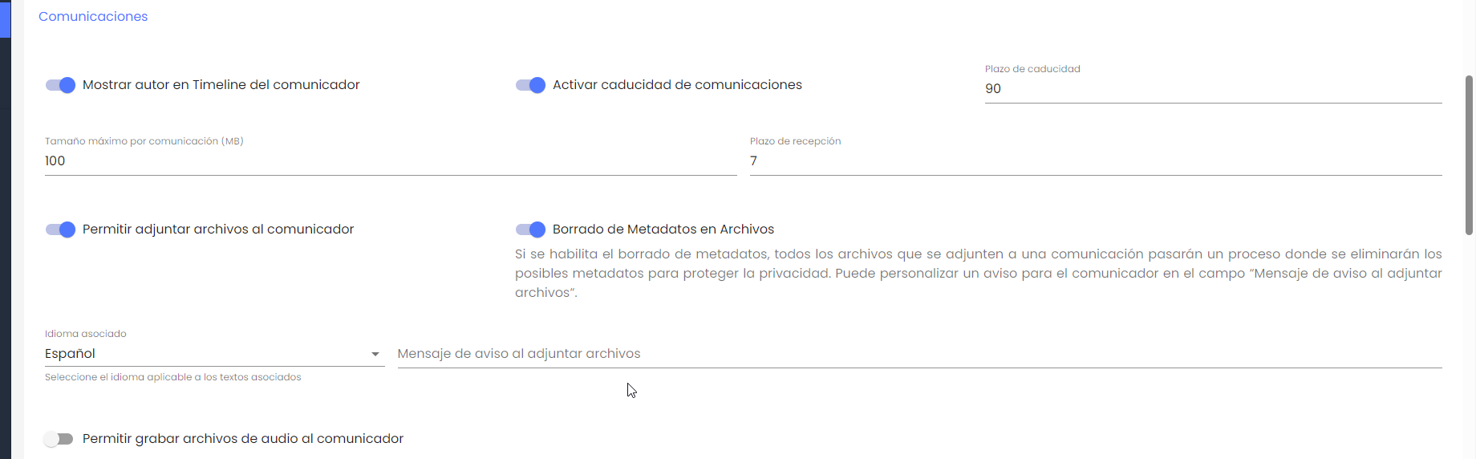Click the Seleccione el idioma aplicable helper text
Image resolution: width=1476 pixels, height=459 pixels.
(x=172, y=377)
